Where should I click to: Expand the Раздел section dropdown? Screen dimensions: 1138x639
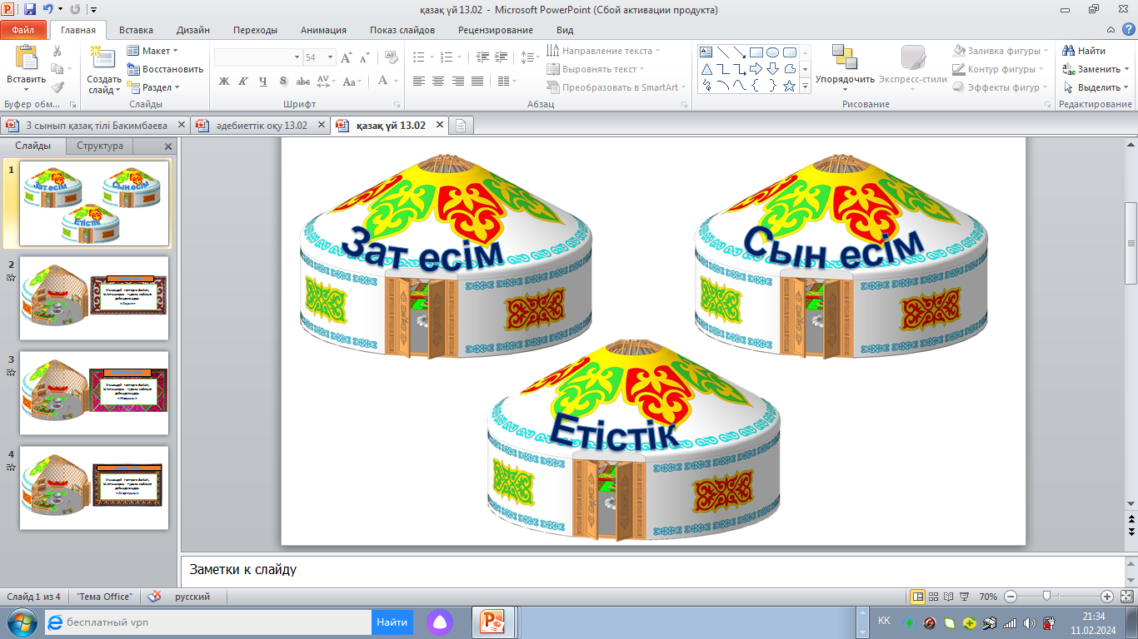point(153,87)
